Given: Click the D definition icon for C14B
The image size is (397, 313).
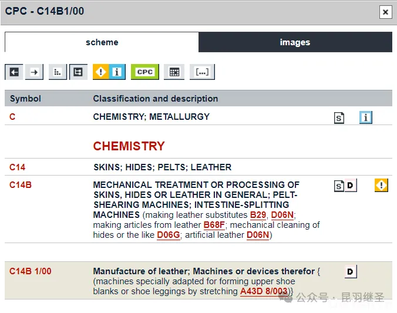Looking at the screenshot, I should (351, 186).
